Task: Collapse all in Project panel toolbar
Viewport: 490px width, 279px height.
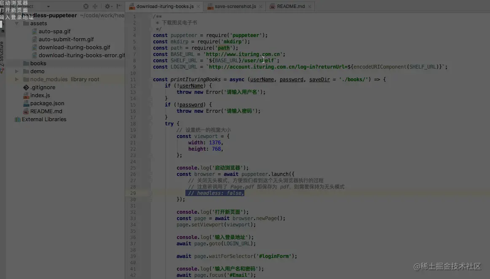Action: pyautogui.click(x=95, y=6)
